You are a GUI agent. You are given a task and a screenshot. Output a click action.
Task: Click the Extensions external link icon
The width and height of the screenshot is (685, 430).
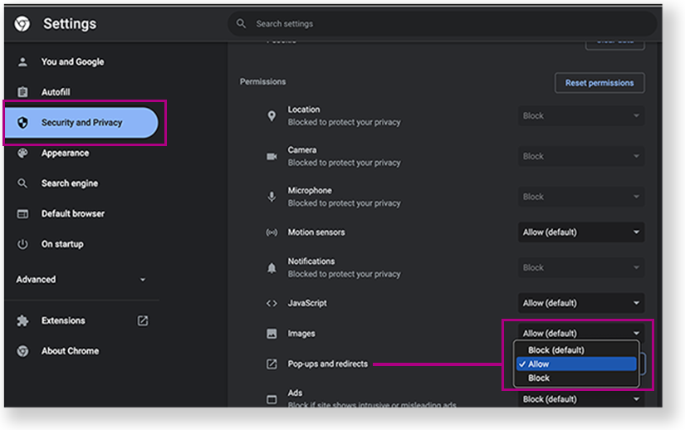point(143,320)
